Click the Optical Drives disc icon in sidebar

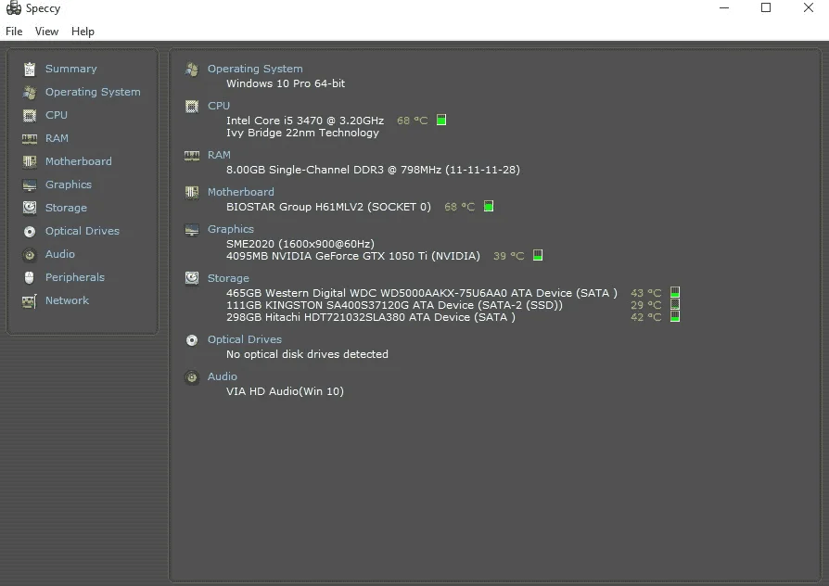(30, 231)
